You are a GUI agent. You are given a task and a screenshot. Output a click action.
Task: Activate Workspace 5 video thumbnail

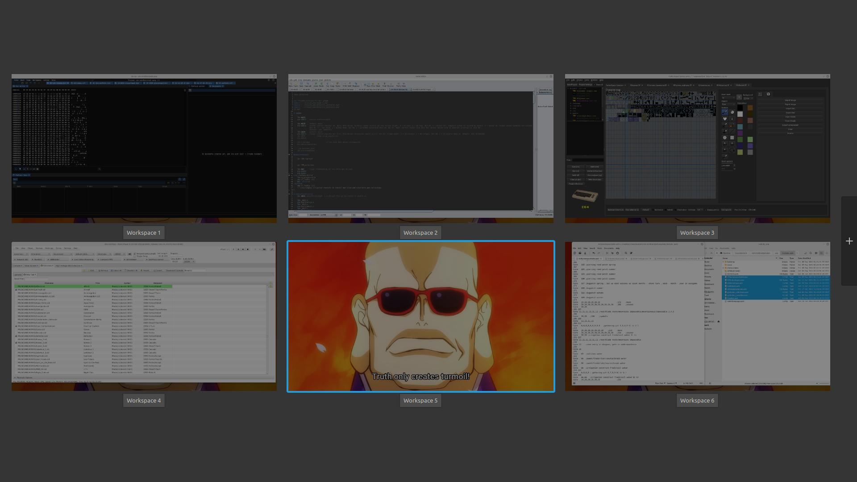pyautogui.click(x=420, y=316)
